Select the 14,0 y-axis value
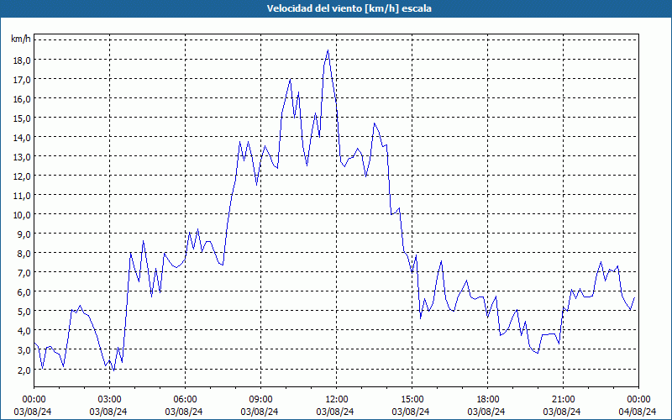Viewport: 672px width, 420px height. pos(22,138)
